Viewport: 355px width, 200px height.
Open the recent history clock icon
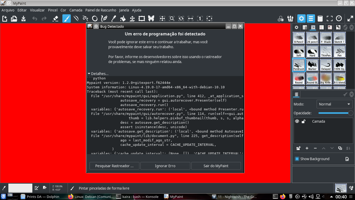pos(339,18)
